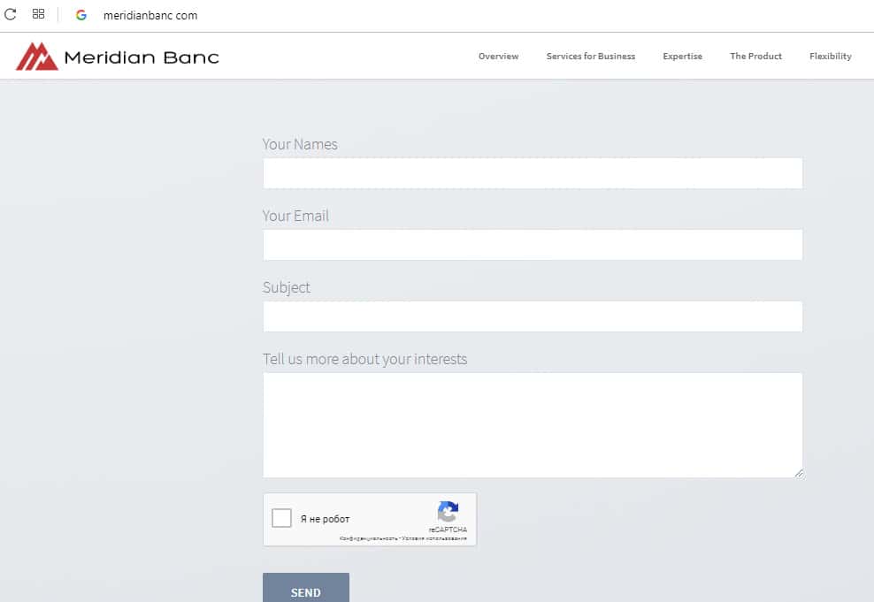
Task: Check the "Я не робот" reCAPTCHA checkbox
Action: [x=281, y=519]
